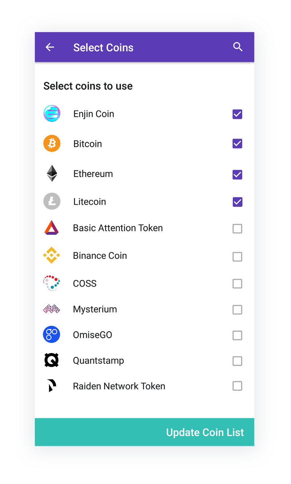
Task: Click the Enjin Coin logo icon
Action: (52, 114)
